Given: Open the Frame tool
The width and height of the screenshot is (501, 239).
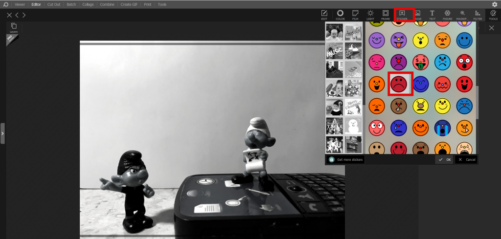Looking at the screenshot, I should point(386,15).
